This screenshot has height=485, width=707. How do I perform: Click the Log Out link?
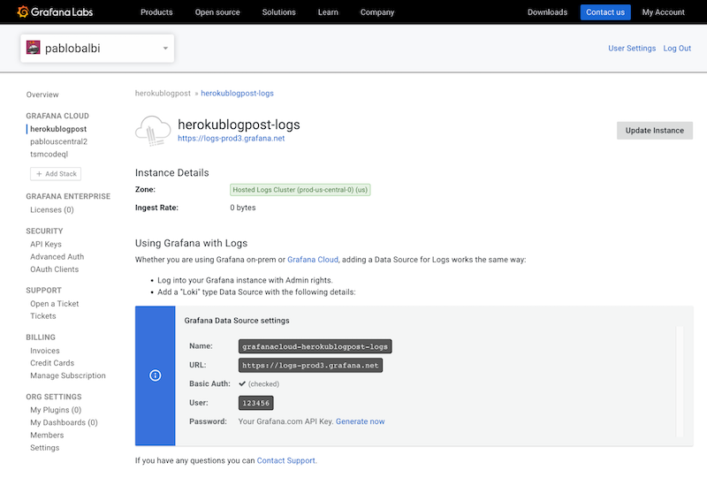click(677, 49)
